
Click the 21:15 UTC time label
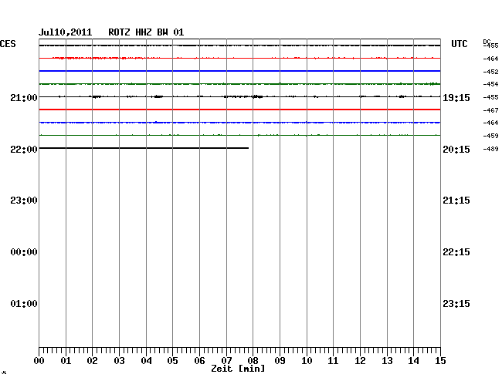(x=456, y=201)
